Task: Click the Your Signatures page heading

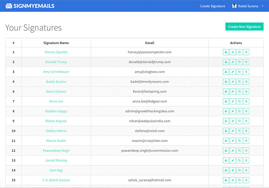Action: point(34,28)
